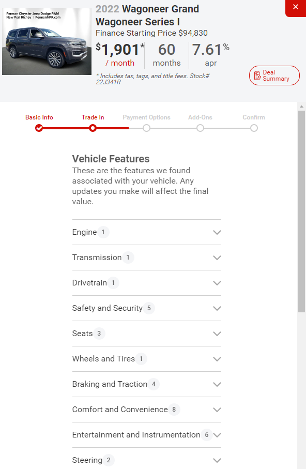Open the Basic Info tab label
The width and height of the screenshot is (306, 469).
(x=39, y=117)
